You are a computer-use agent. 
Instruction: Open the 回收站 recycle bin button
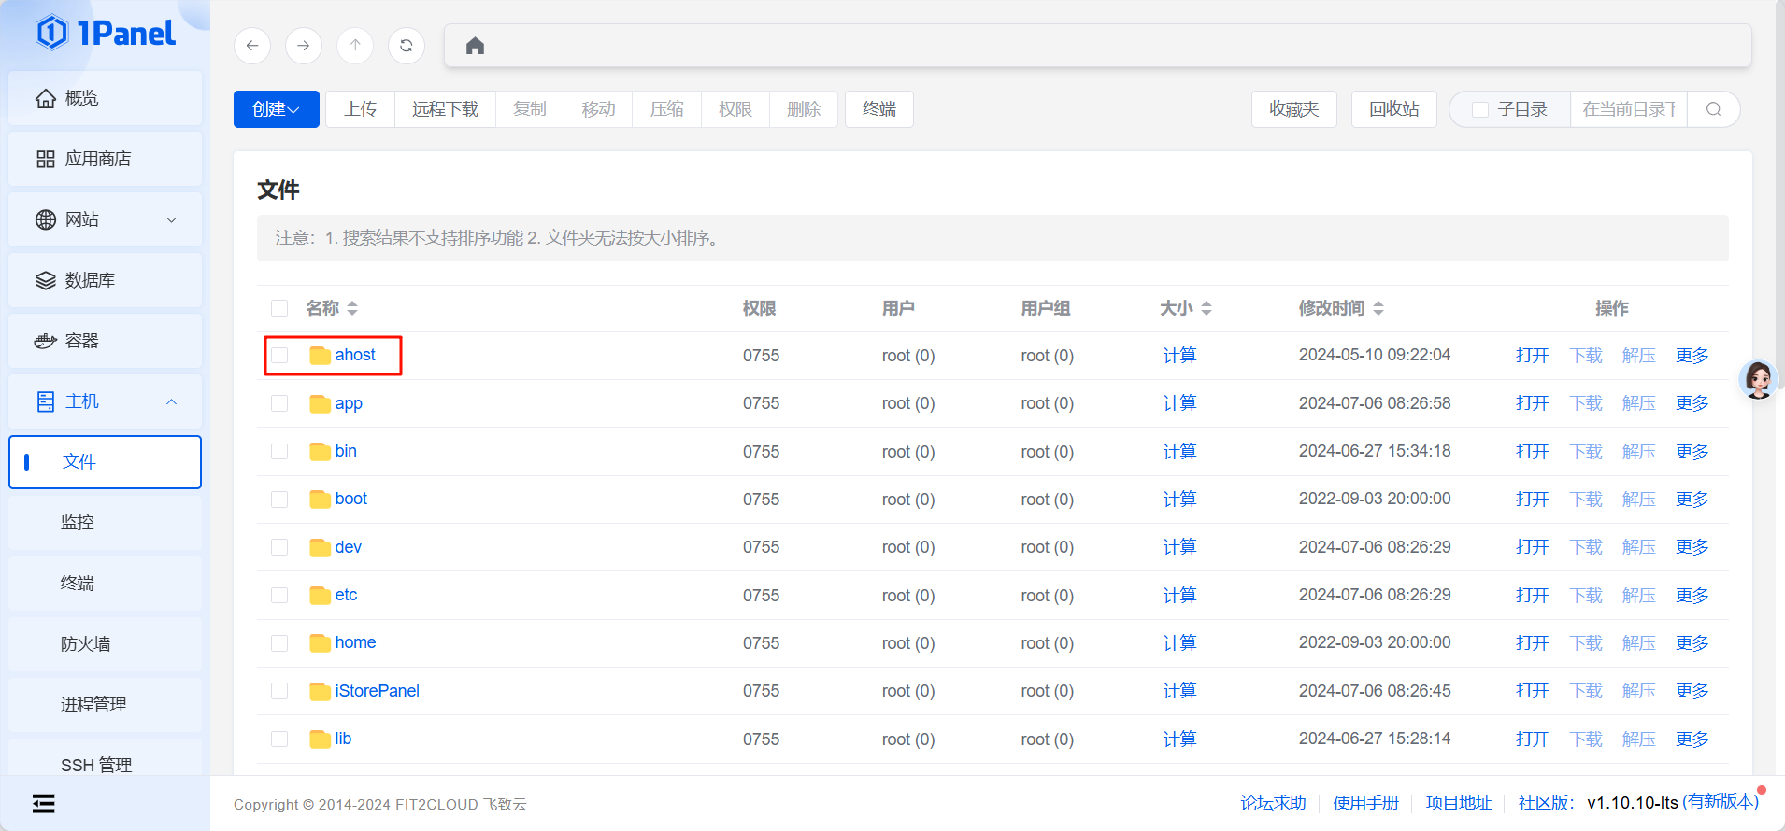(x=1394, y=109)
